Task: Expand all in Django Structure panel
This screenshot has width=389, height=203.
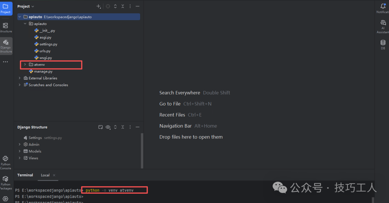Action: (115, 127)
